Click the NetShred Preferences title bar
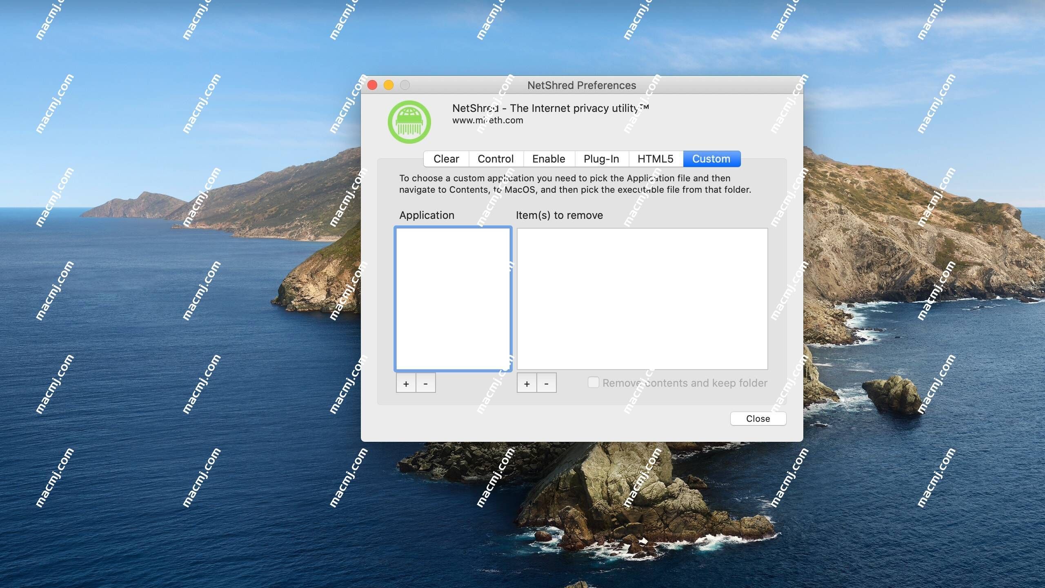This screenshot has width=1045, height=588. 582,85
